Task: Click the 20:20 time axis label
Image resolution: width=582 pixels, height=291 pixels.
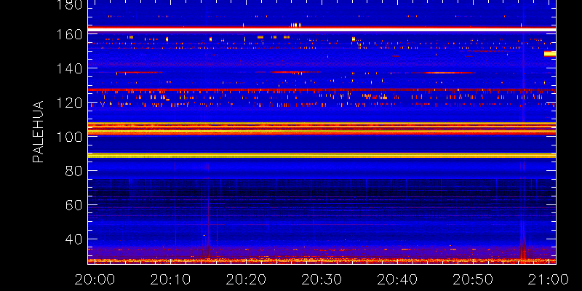Action: point(246,279)
